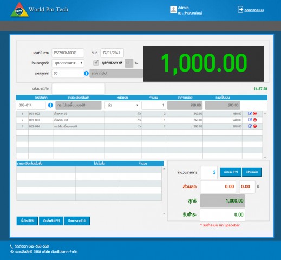Delete row 1 item using red icon

(255, 113)
